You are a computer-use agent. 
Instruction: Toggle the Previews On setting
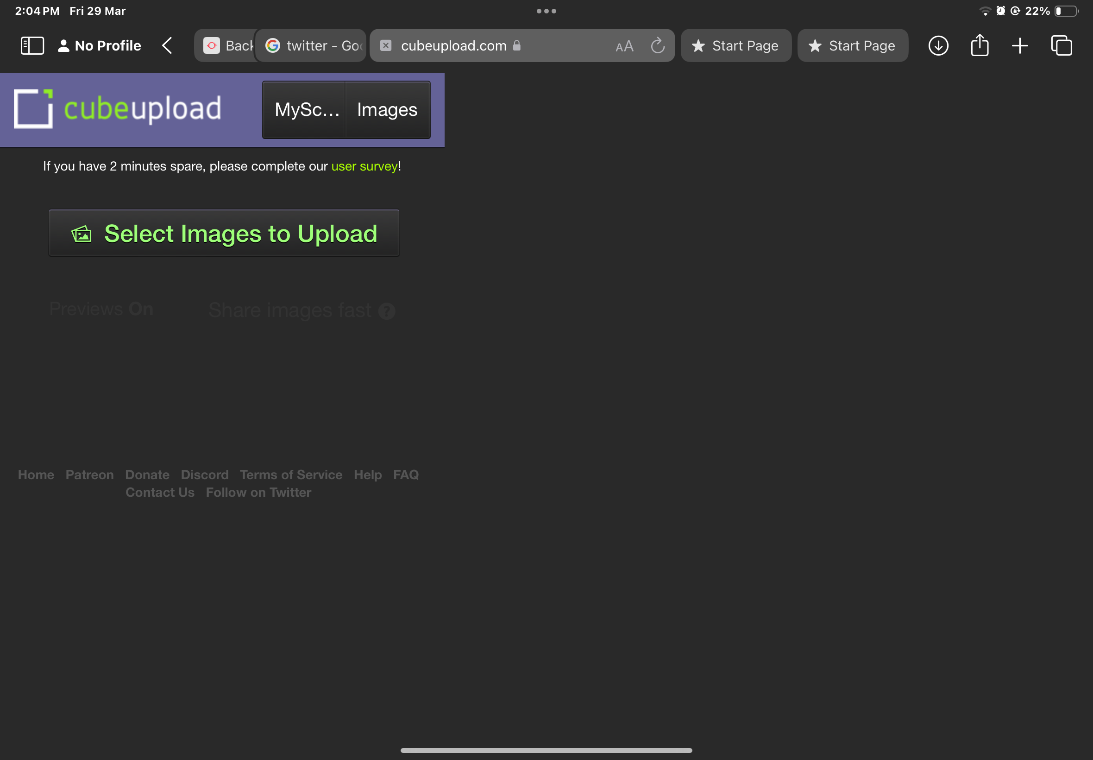click(x=101, y=309)
